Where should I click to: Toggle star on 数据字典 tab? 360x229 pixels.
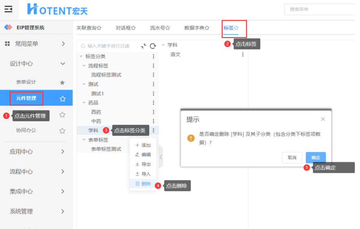coord(207,28)
